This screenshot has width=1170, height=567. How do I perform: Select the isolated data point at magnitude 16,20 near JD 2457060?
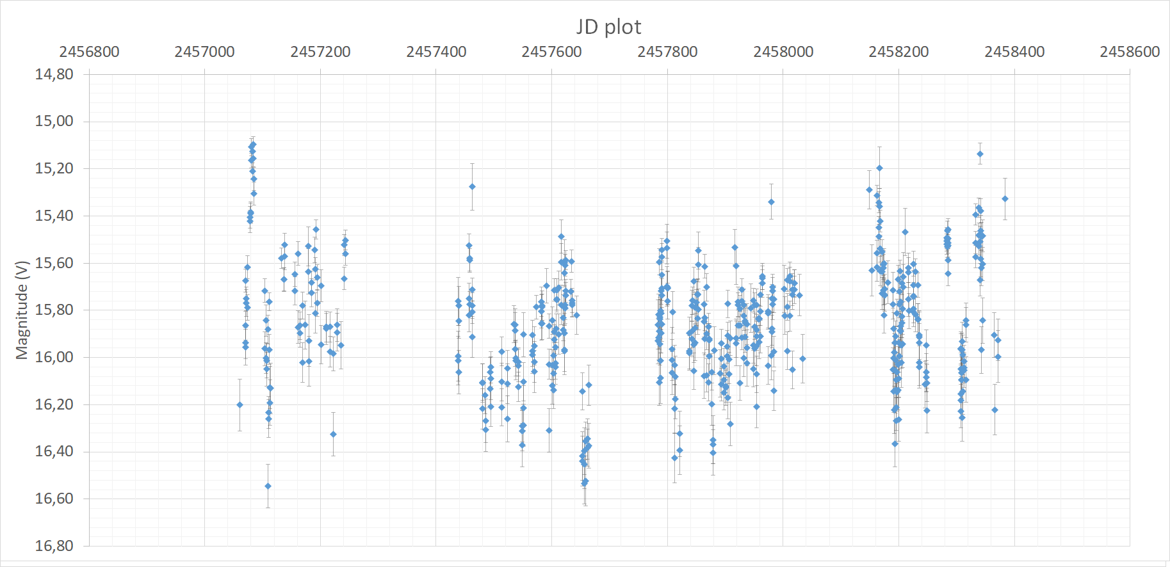coord(240,404)
